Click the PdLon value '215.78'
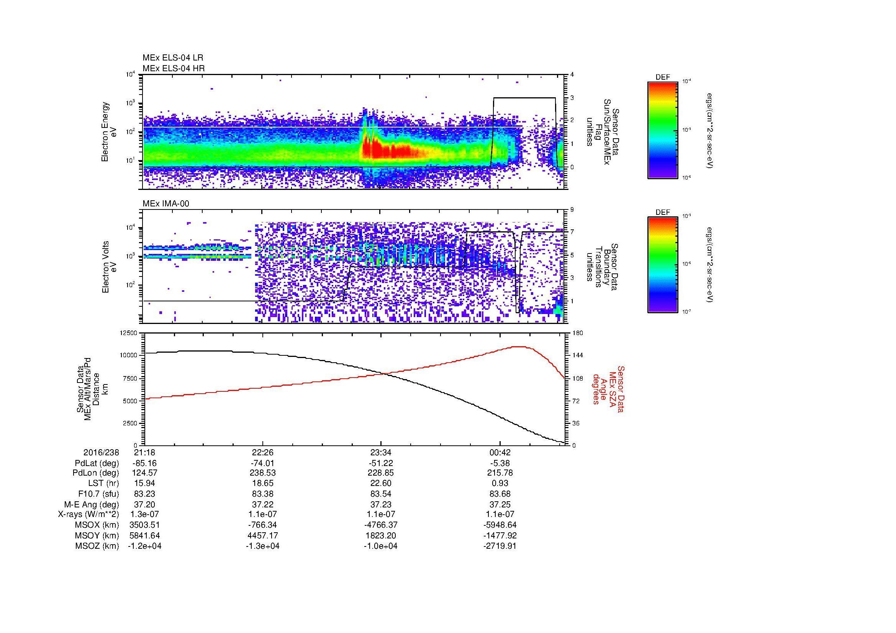 500,473
